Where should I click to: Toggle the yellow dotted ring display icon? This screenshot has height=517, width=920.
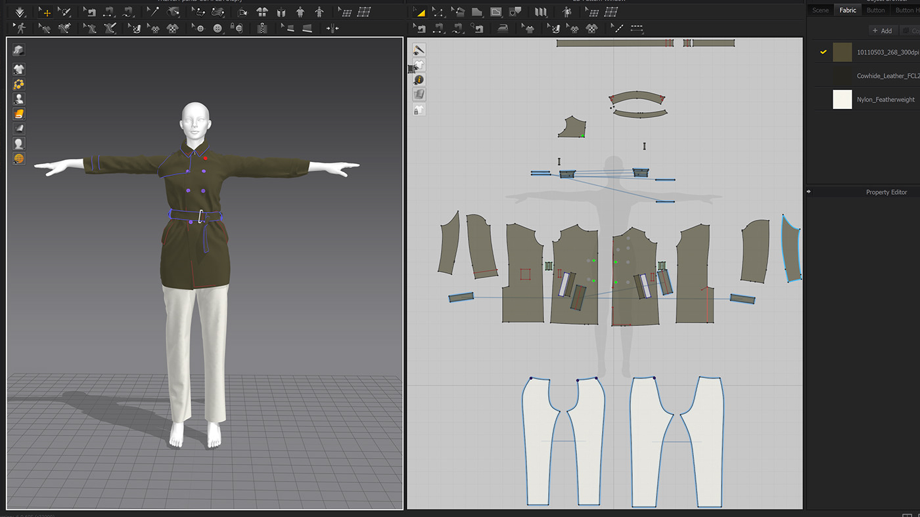[18, 84]
